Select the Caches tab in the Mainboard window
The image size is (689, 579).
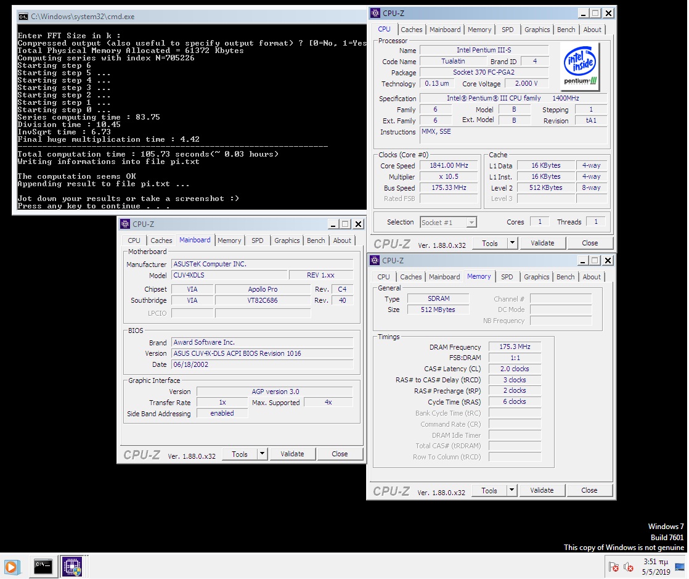pyautogui.click(x=161, y=240)
